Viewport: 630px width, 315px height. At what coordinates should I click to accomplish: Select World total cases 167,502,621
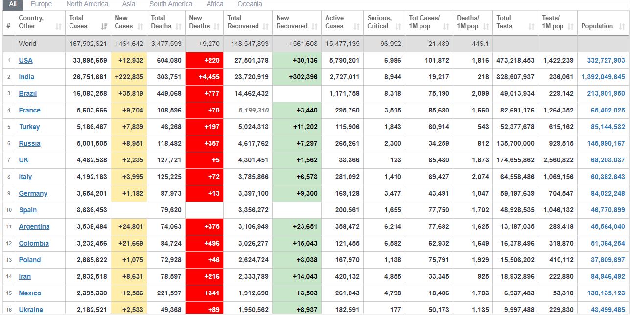coord(88,44)
